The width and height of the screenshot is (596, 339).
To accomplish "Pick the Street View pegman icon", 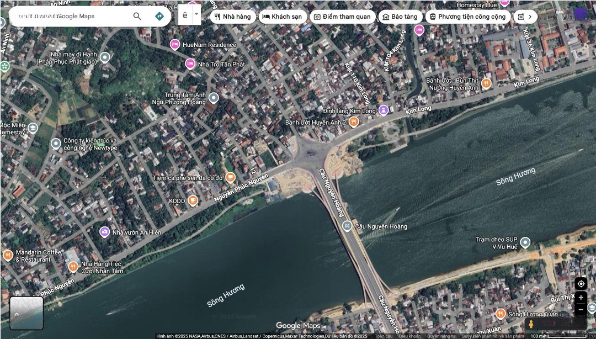I will coord(531,324).
